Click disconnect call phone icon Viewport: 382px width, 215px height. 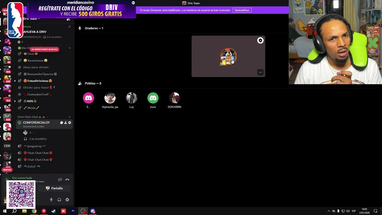click(x=67, y=180)
